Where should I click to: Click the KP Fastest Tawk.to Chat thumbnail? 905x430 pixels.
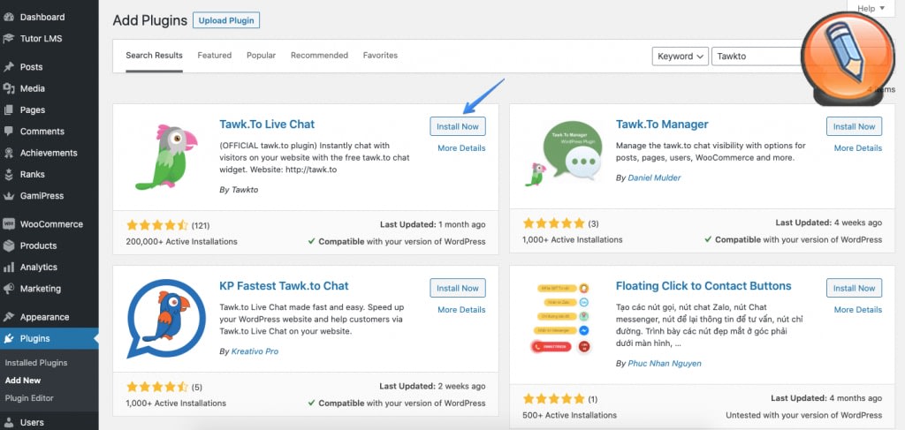coord(166,319)
